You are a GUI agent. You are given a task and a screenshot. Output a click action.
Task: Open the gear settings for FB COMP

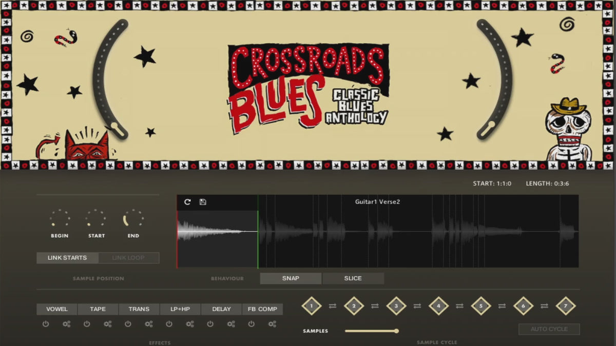pos(272,324)
